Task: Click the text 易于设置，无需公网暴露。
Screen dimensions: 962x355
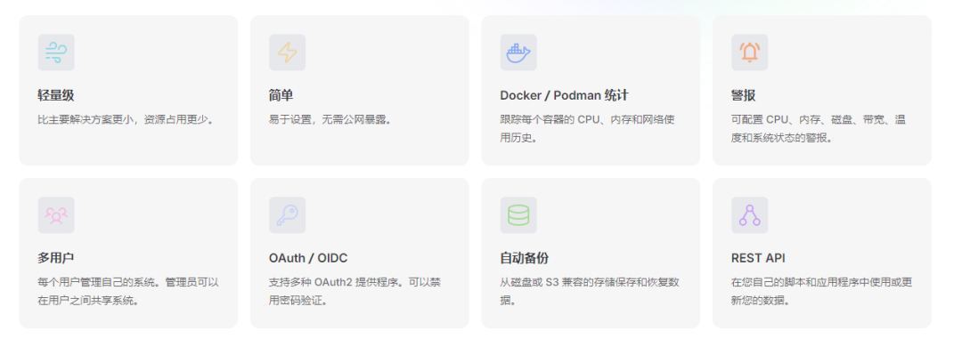Action: [x=330, y=119]
